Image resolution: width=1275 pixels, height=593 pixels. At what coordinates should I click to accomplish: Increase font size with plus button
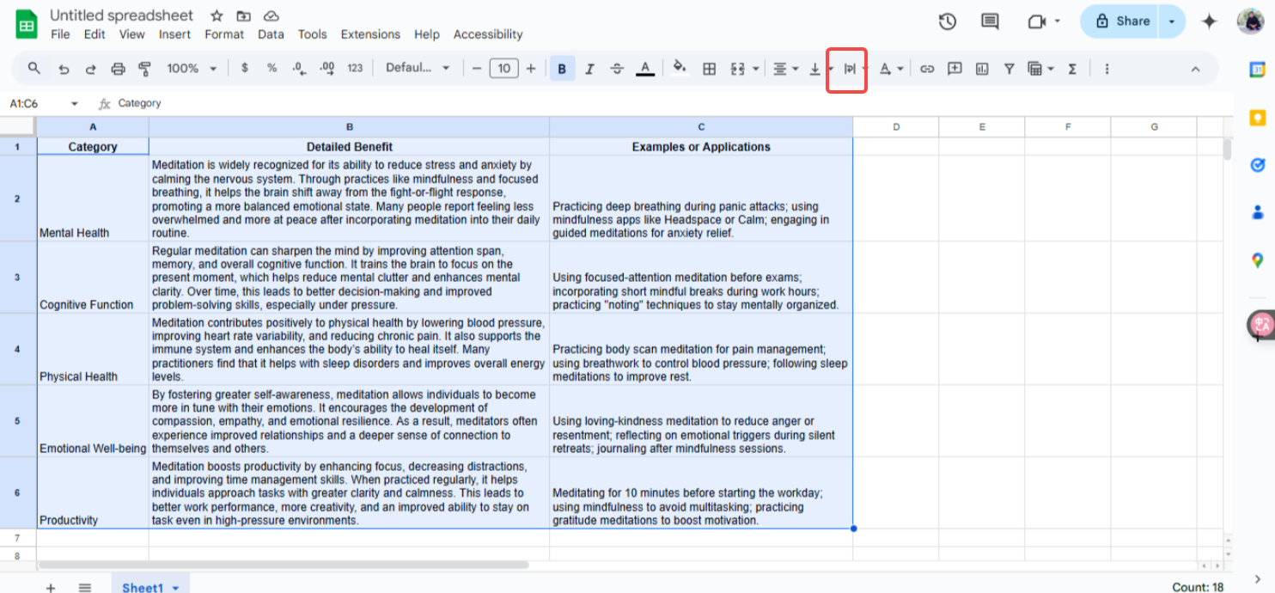click(531, 69)
